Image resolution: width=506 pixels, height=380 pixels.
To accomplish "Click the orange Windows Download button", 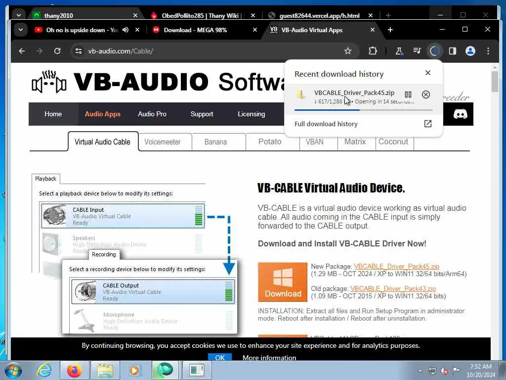I will point(282,282).
